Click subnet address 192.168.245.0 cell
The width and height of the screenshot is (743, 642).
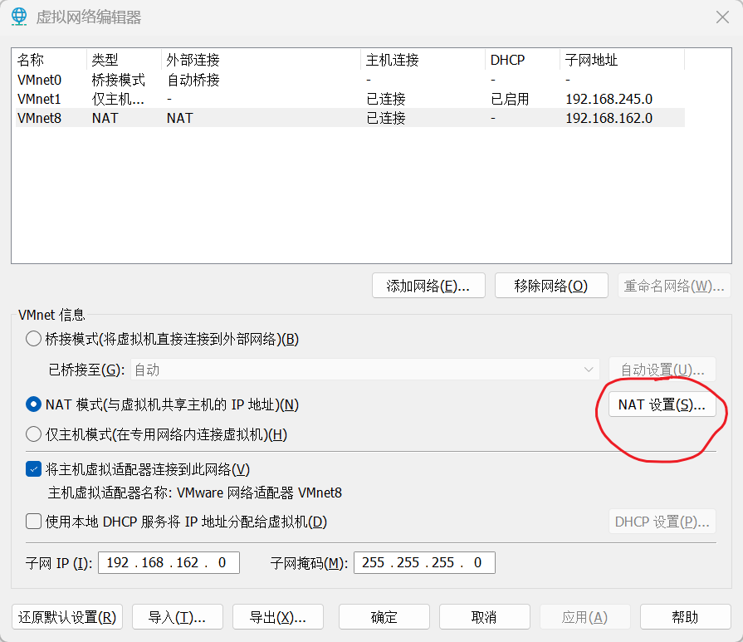pyautogui.click(x=609, y=99)
